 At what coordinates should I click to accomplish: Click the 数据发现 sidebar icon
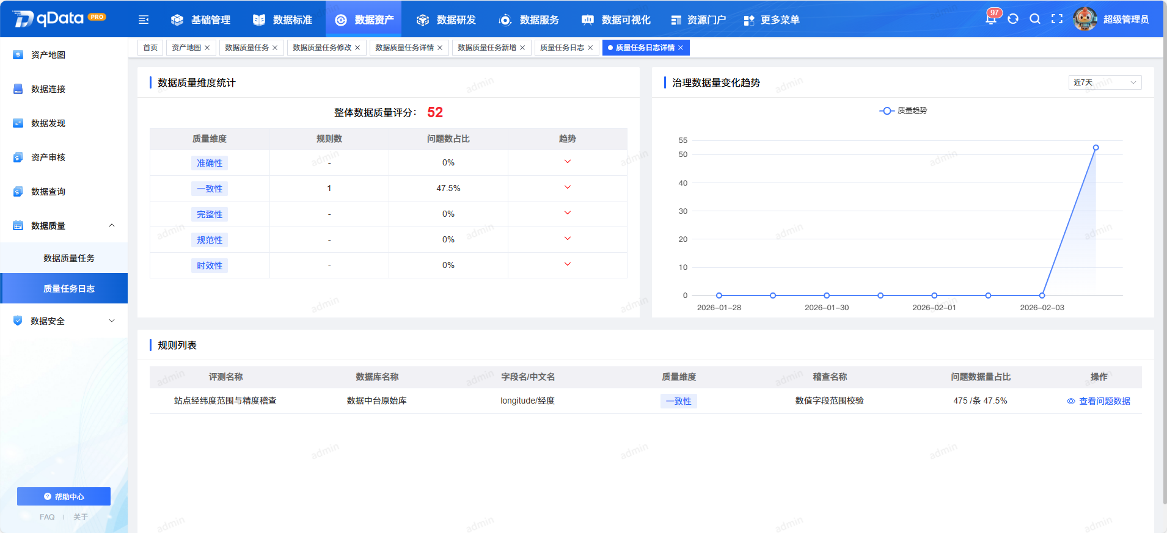coord(18,123)
